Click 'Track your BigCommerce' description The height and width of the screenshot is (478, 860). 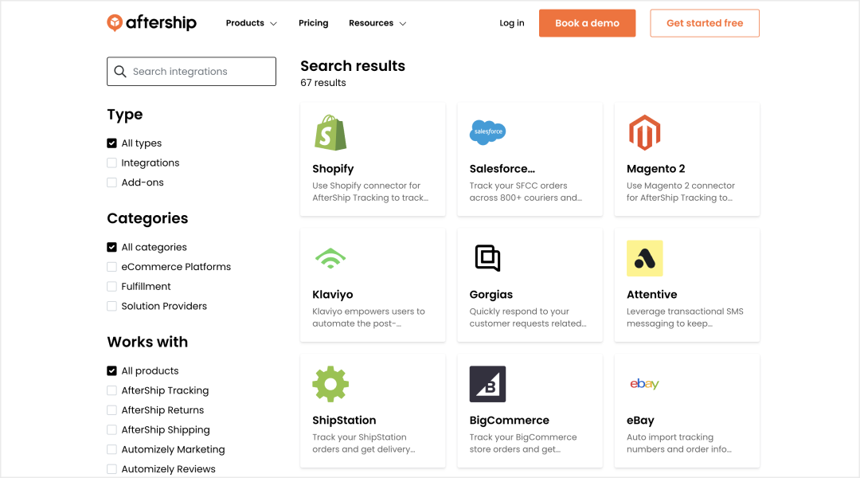point(523,443)
